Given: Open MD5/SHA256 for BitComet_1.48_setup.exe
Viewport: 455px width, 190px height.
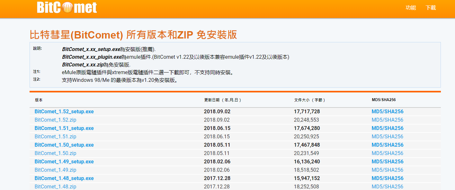Looking at the screenshot, I should [x=388, y=178].
